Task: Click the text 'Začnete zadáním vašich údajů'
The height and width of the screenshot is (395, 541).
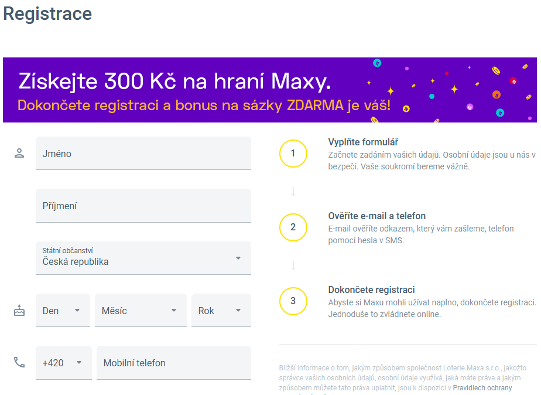Action: (384, 155)
